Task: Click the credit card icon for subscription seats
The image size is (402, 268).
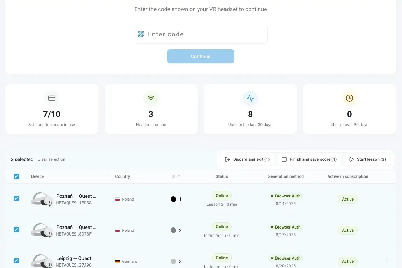Action: click(x=52, y=98)
